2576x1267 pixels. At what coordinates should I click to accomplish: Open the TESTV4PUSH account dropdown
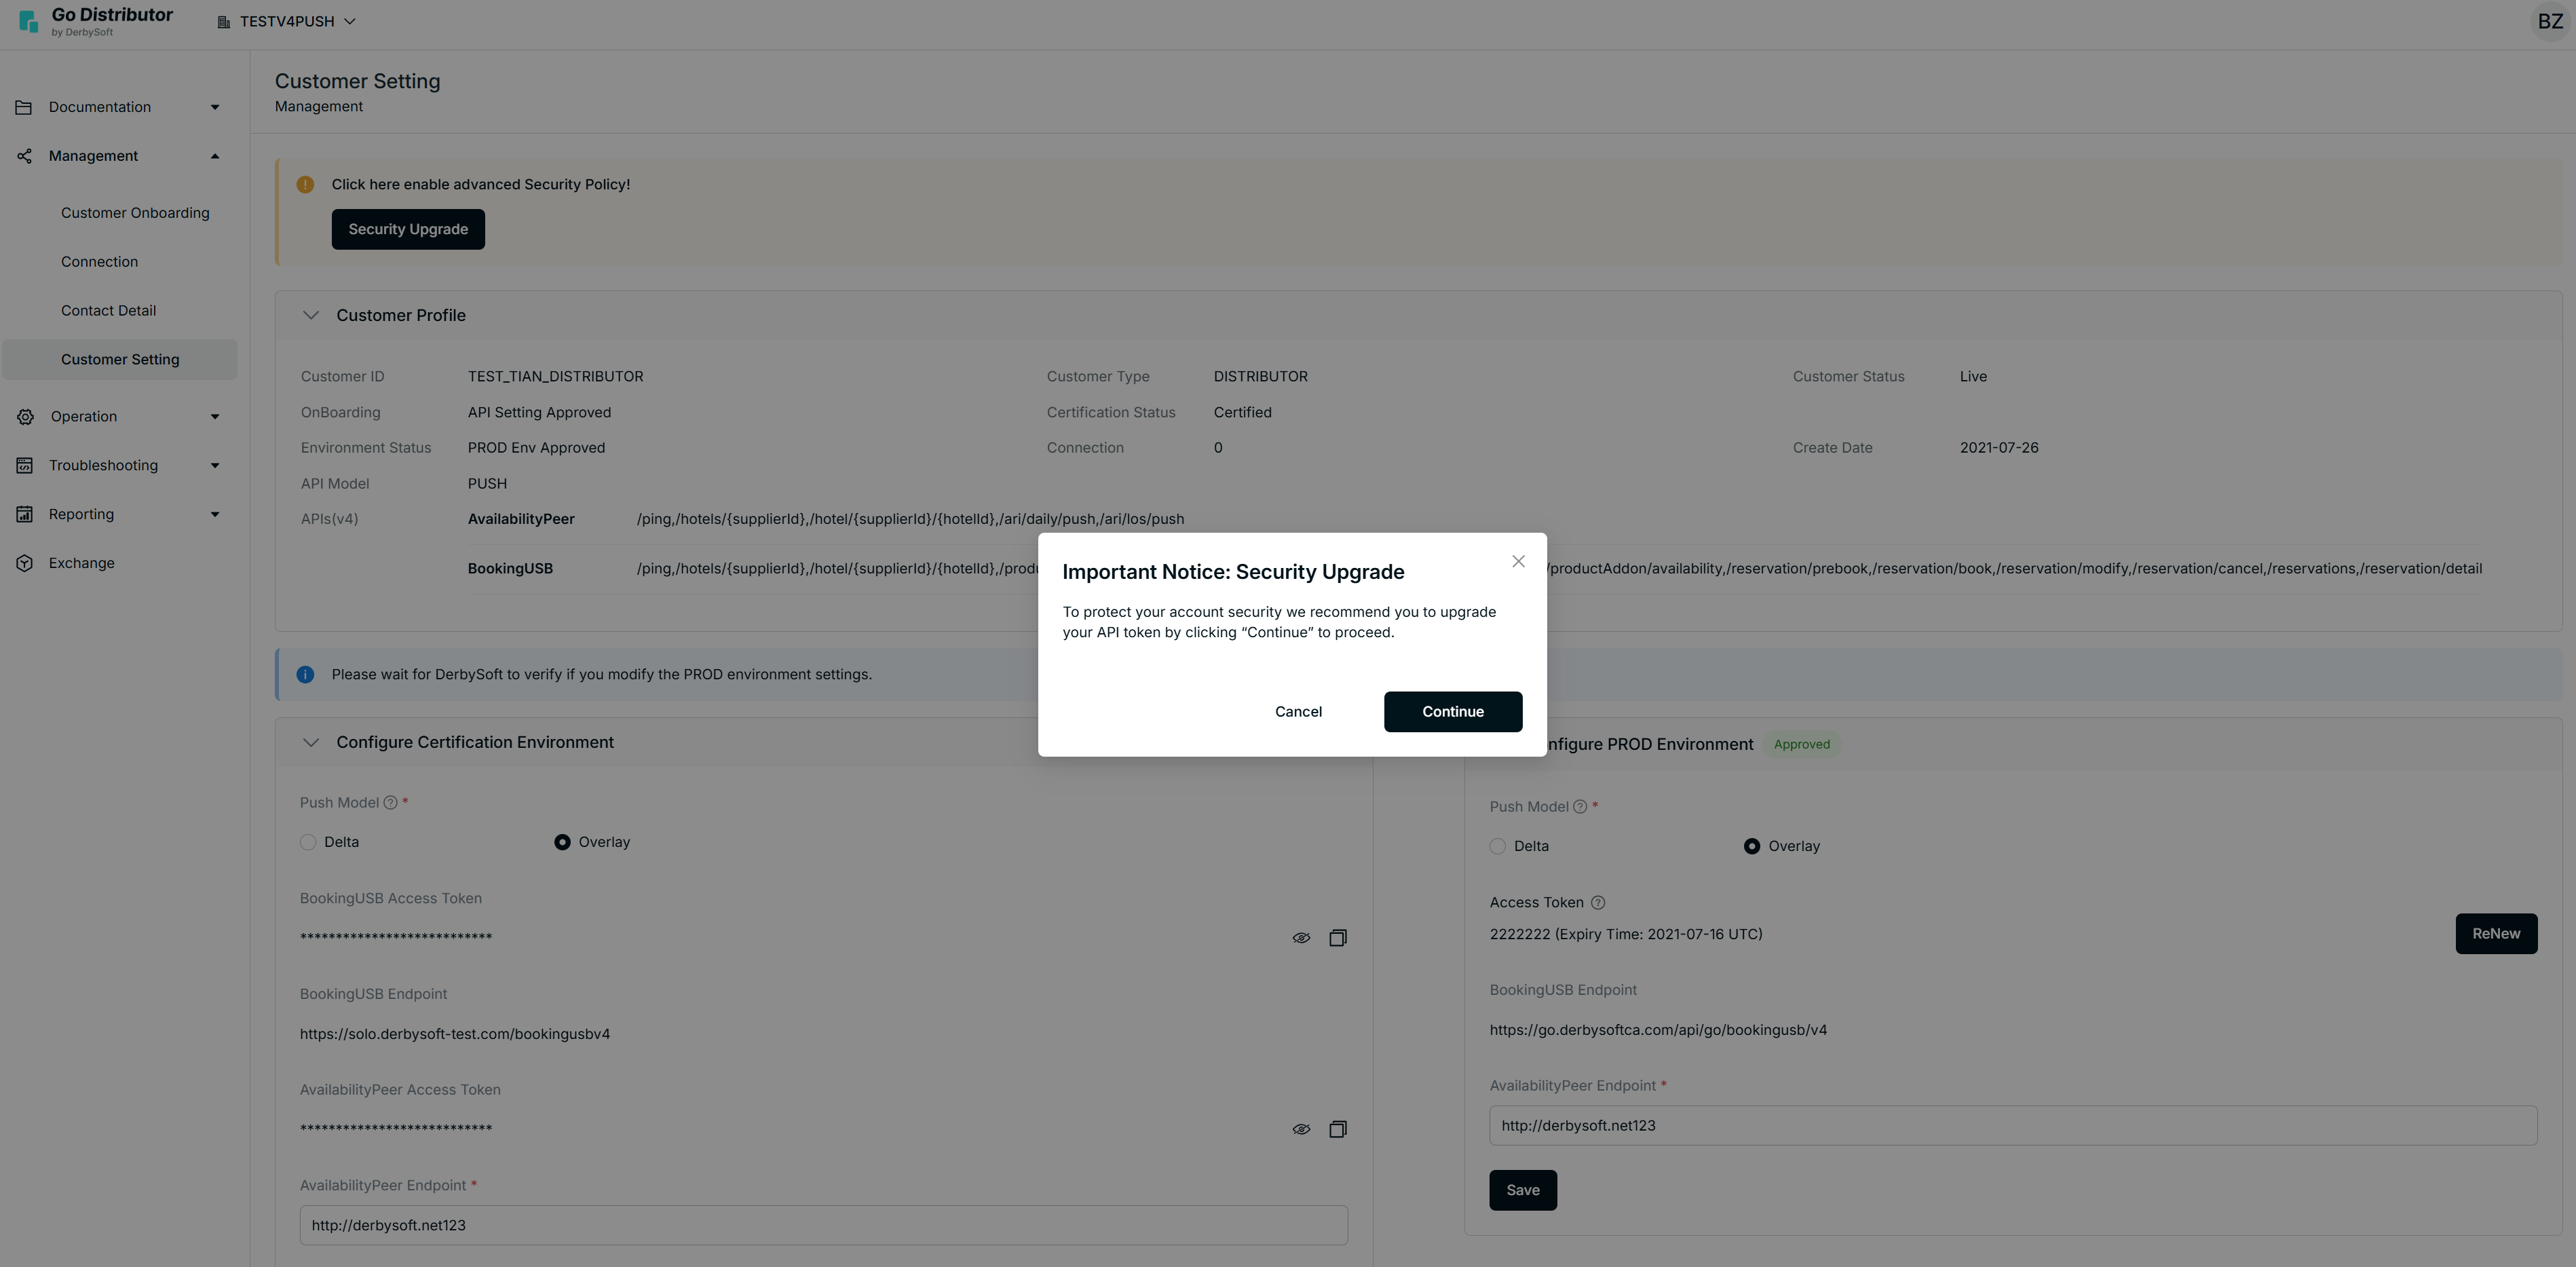pos(287,21)
